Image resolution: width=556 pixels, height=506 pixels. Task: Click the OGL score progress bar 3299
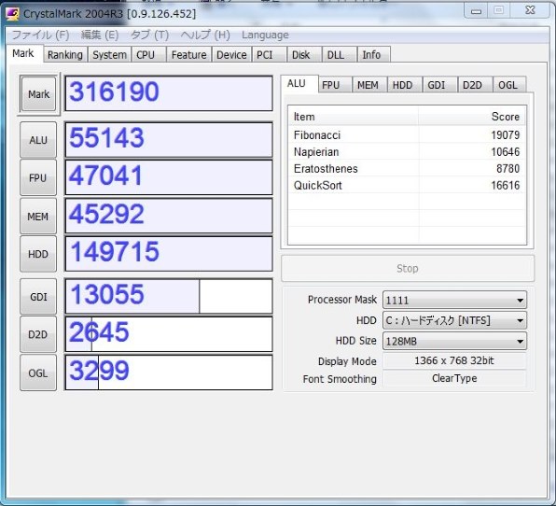(169, 372)
